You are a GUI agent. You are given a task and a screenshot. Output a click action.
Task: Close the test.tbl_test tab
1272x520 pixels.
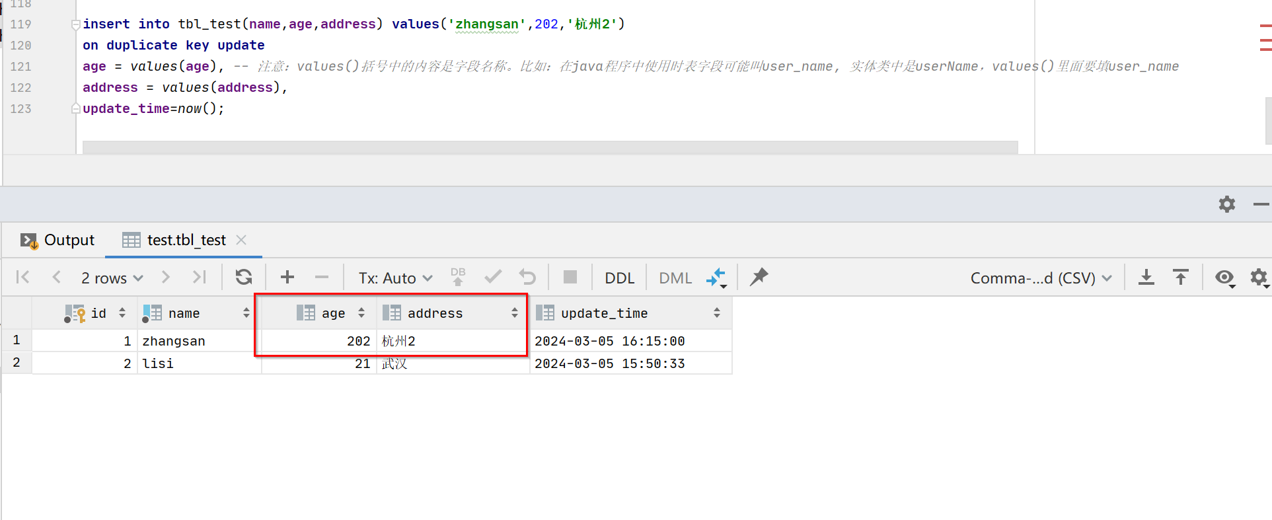pos(241,240)
